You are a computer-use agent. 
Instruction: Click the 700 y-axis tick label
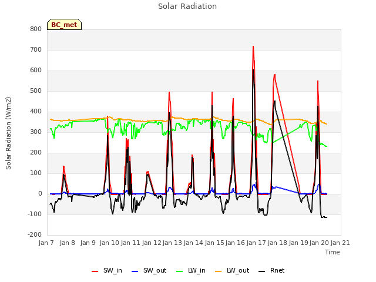[36, 49]
